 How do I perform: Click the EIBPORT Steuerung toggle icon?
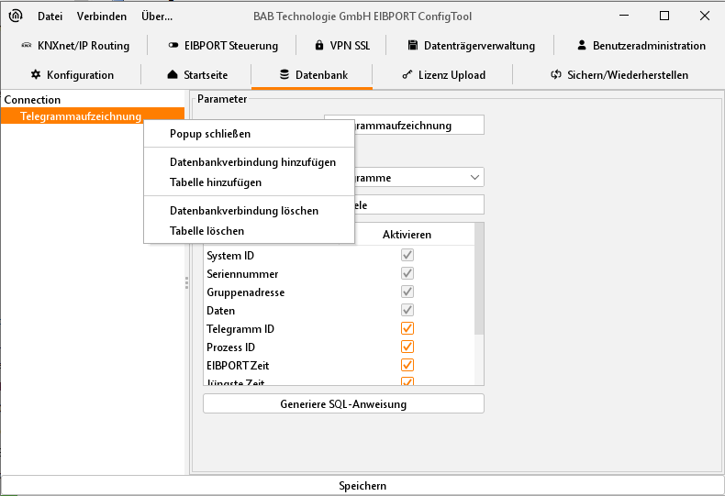coord(173,46)
